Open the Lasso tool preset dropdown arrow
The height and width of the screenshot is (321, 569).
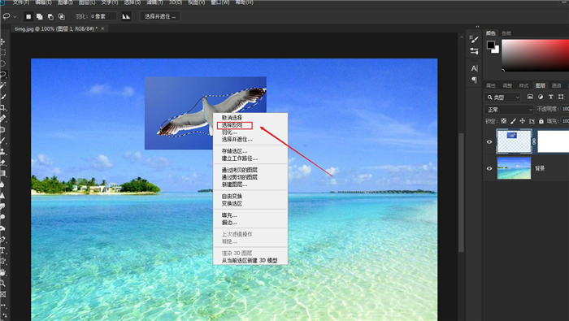point(15,16)
